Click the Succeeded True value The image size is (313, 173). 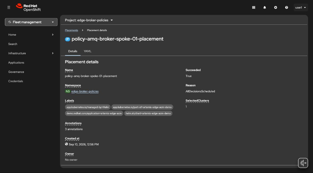click(188, 76)
